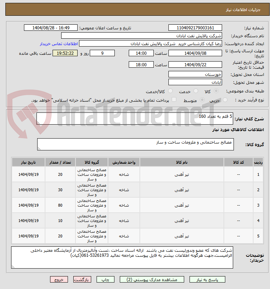270x289 pixels.
Task: Click the تاریخ نیاز column header
Action: click(x=28, y=162)
